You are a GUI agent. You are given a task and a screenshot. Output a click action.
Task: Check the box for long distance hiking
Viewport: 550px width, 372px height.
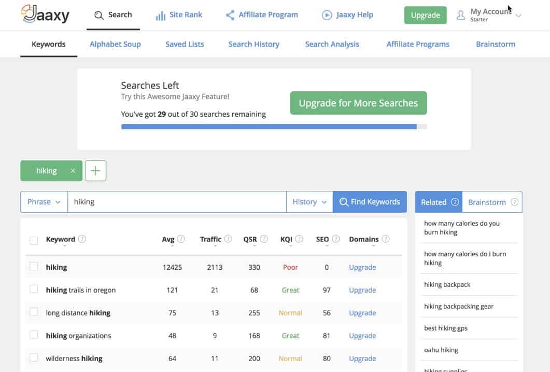pyautogui.click(x=34, y=312)
